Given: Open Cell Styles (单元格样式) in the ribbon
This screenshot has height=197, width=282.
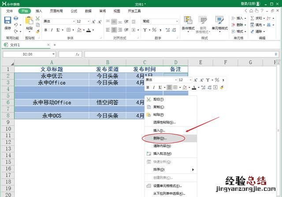Looking at the screenshot, I should 219,21.
